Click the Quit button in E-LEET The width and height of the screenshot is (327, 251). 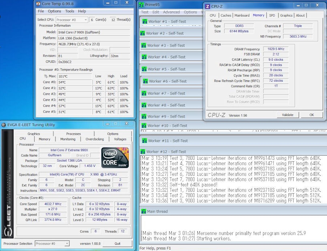pos(117,243)
